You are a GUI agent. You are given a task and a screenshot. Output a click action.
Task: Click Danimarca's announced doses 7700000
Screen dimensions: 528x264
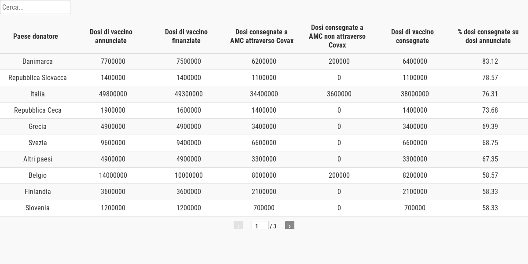pos(113,62)
